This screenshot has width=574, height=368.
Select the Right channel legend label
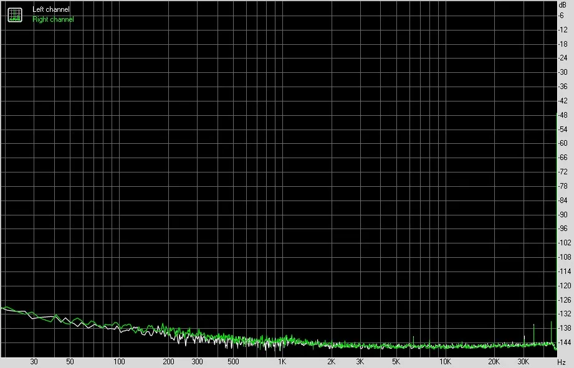coord(53,19)
